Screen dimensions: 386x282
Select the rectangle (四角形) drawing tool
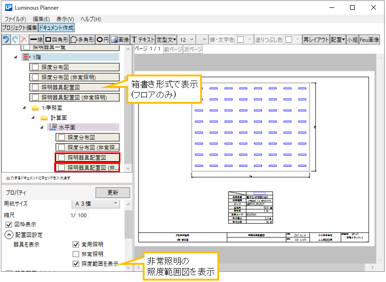click(57, 40)
